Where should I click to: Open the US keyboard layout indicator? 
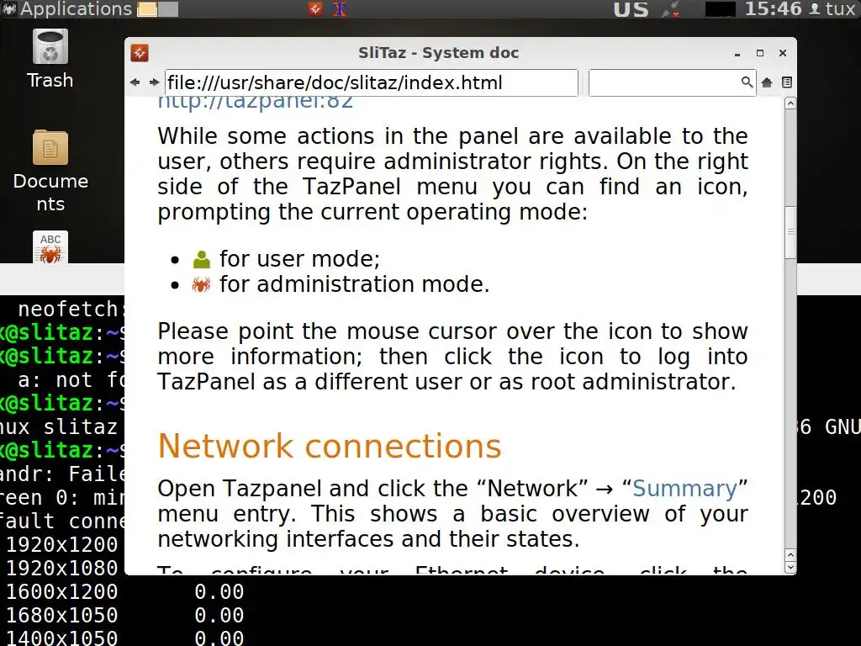coord(631,9)
